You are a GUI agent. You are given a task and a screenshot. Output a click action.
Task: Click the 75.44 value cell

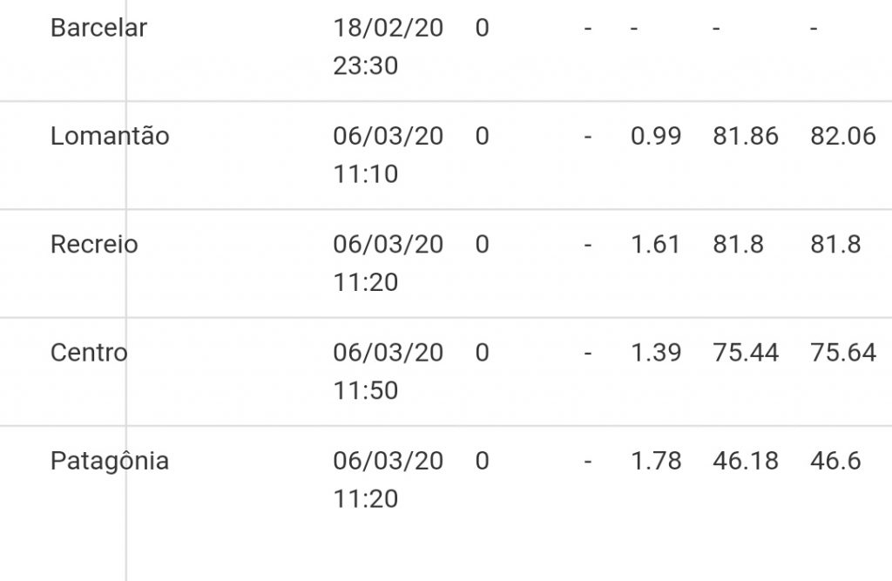[746, 352]
